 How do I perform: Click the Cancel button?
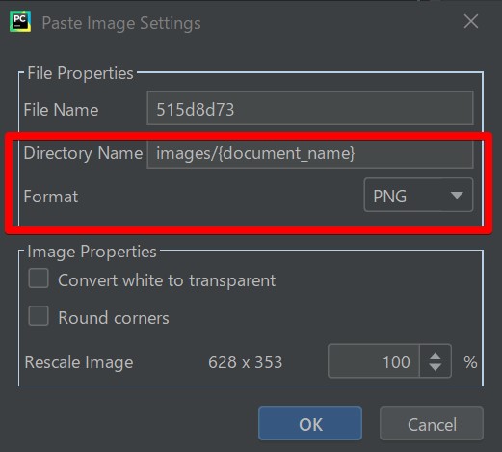click(x=432, y=423)
